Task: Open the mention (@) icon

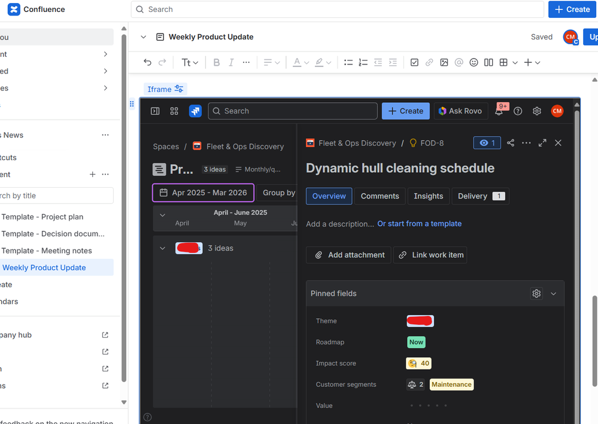Action: (459, 62)
